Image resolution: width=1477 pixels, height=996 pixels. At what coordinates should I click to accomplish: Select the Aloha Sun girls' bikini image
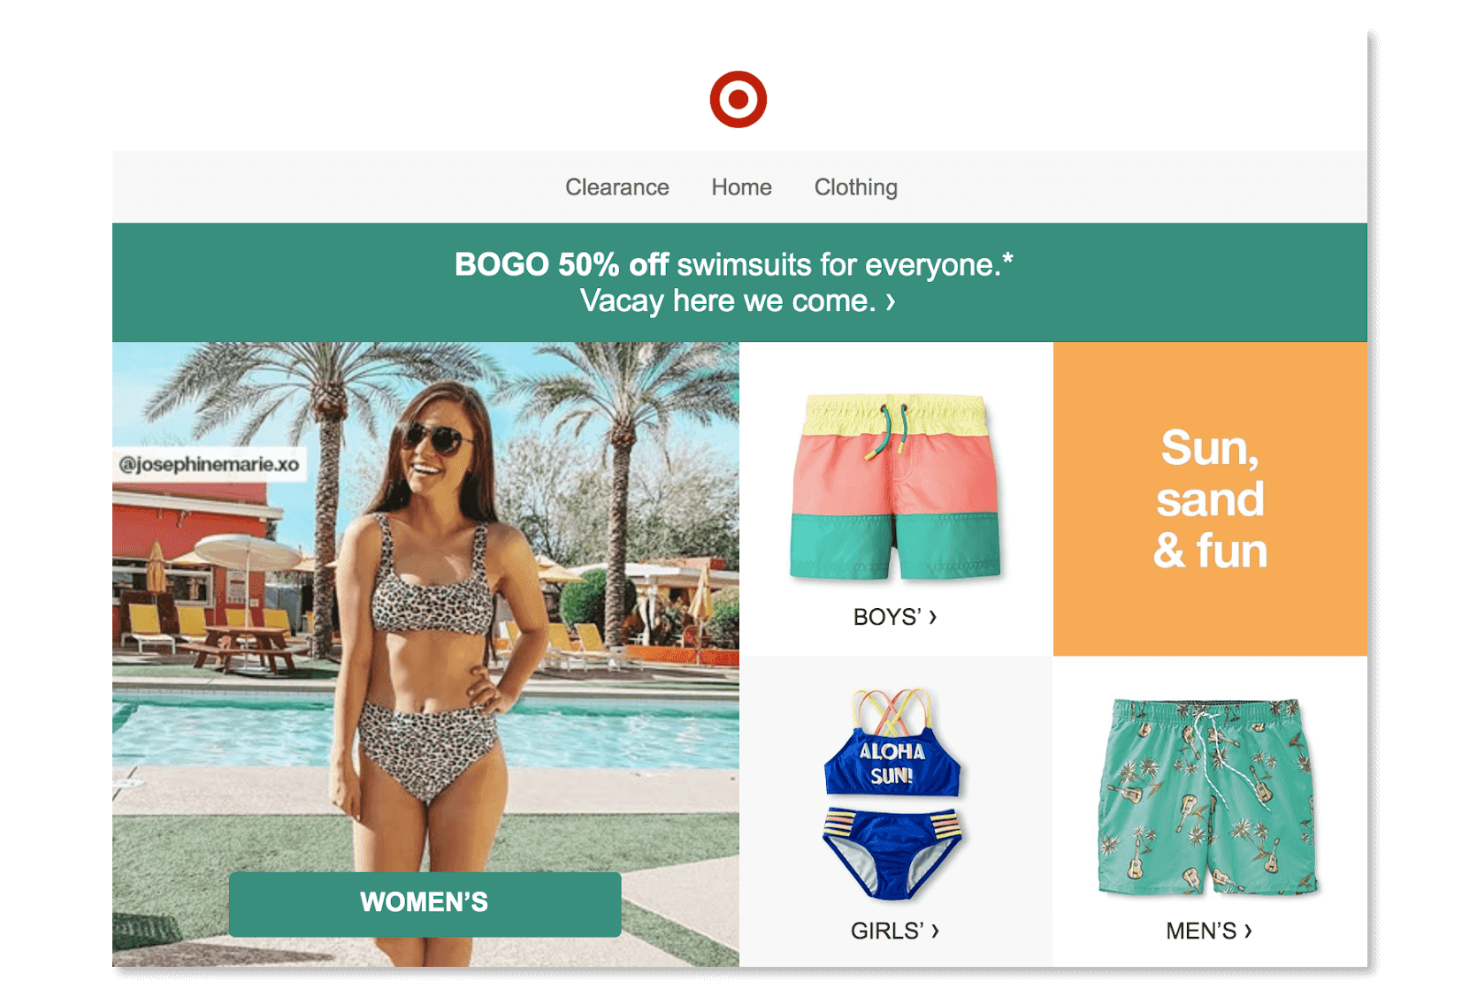click(892, 794)
